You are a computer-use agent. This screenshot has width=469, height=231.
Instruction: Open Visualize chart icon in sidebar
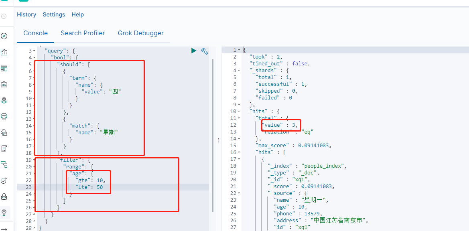4,52
